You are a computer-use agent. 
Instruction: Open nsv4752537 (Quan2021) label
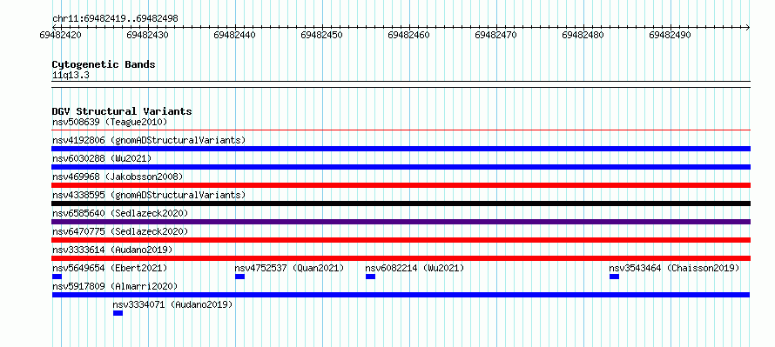(289, 268)
